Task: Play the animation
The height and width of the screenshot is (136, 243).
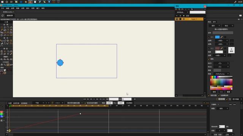Action: [x=94, y=99]
